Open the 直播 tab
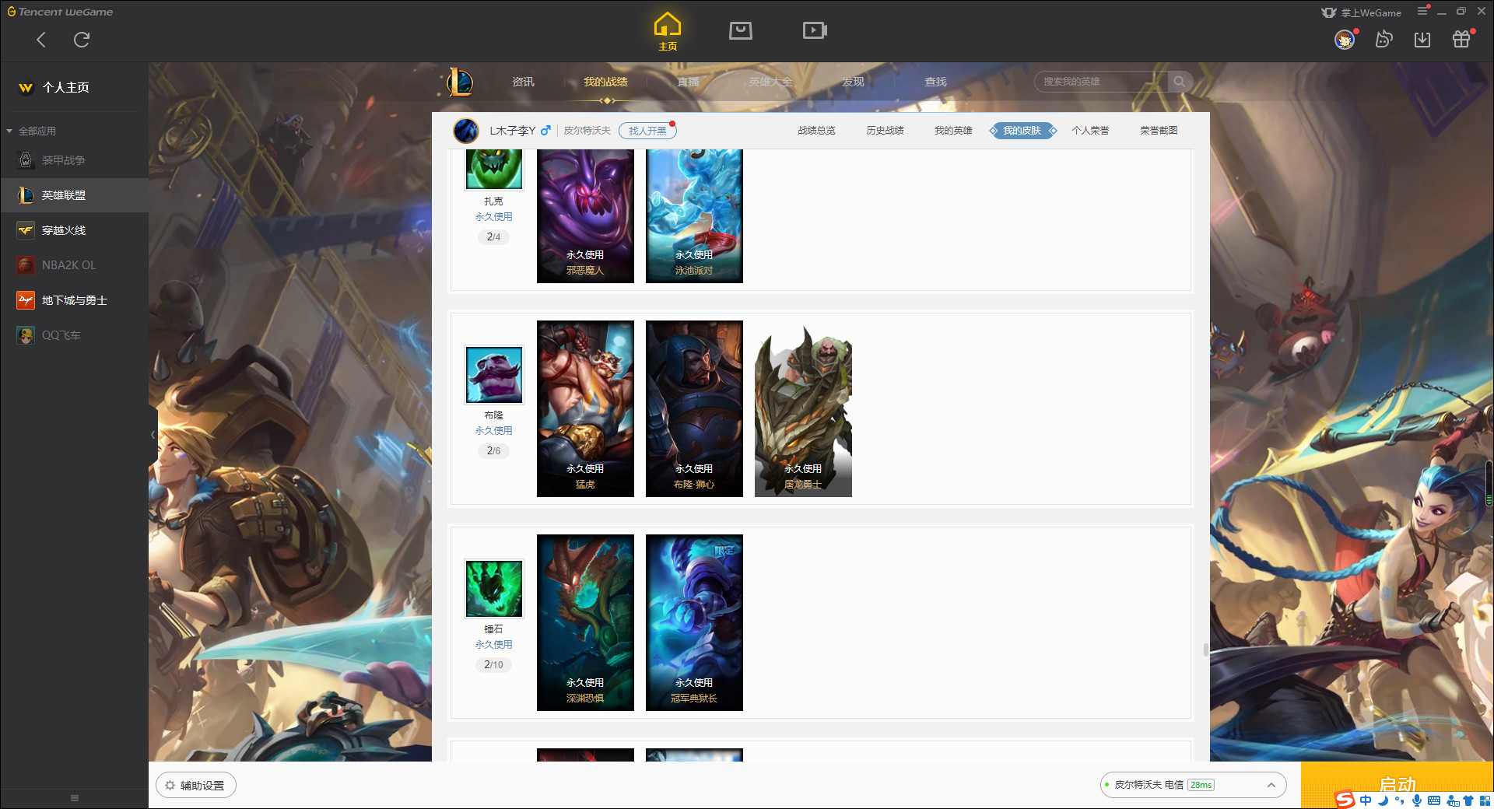The height and width of the screenshot is (809, 1494). [x=688, y=82]
